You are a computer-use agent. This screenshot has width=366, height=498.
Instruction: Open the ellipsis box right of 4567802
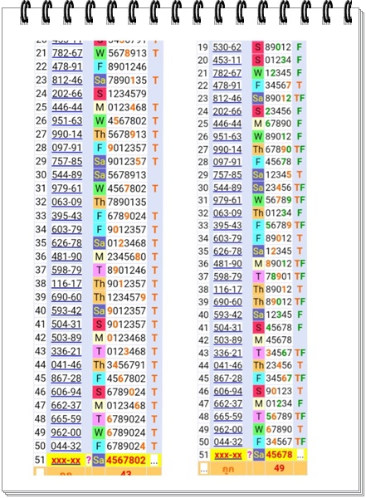[154, 461]
